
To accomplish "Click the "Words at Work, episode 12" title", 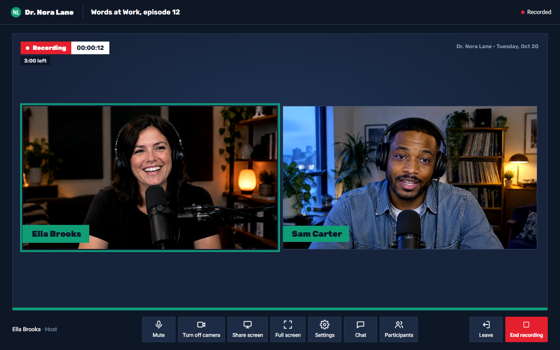I will [135, 12].
